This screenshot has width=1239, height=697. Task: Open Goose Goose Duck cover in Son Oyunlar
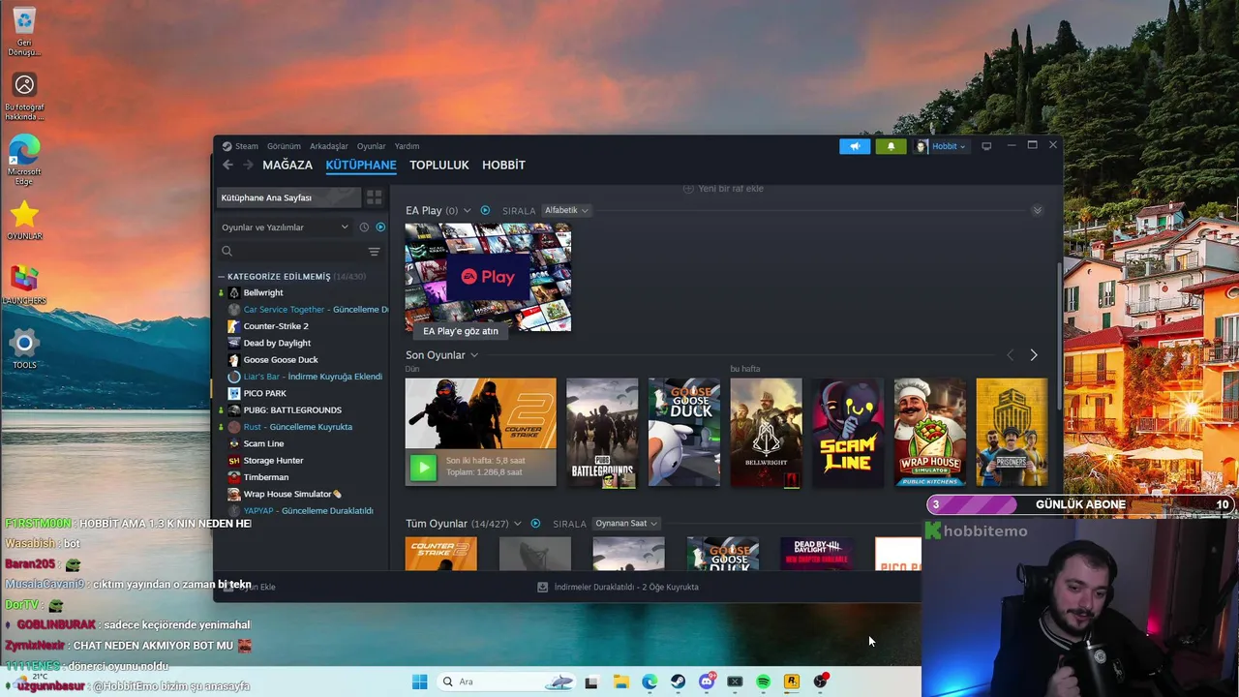tap(684, 432)
